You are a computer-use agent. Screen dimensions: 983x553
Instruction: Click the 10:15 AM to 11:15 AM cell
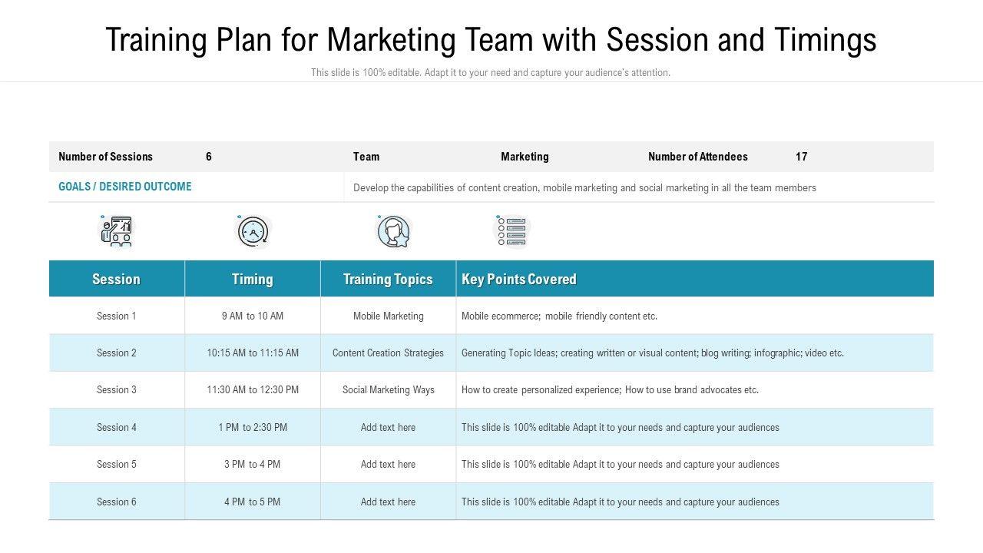(x=252, y=353)
